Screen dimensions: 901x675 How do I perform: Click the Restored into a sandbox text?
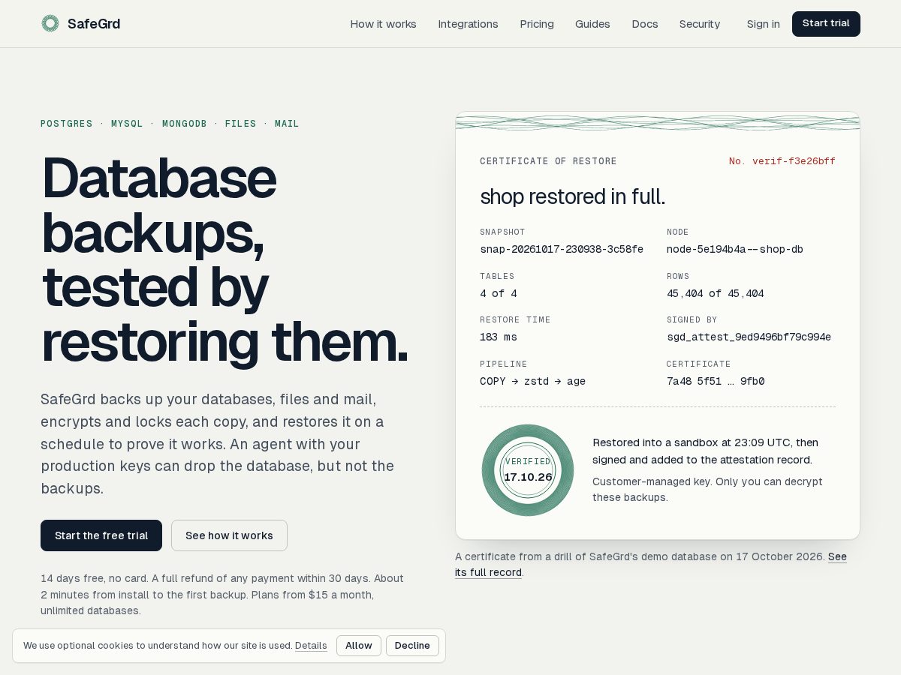(x=706, y=451)
